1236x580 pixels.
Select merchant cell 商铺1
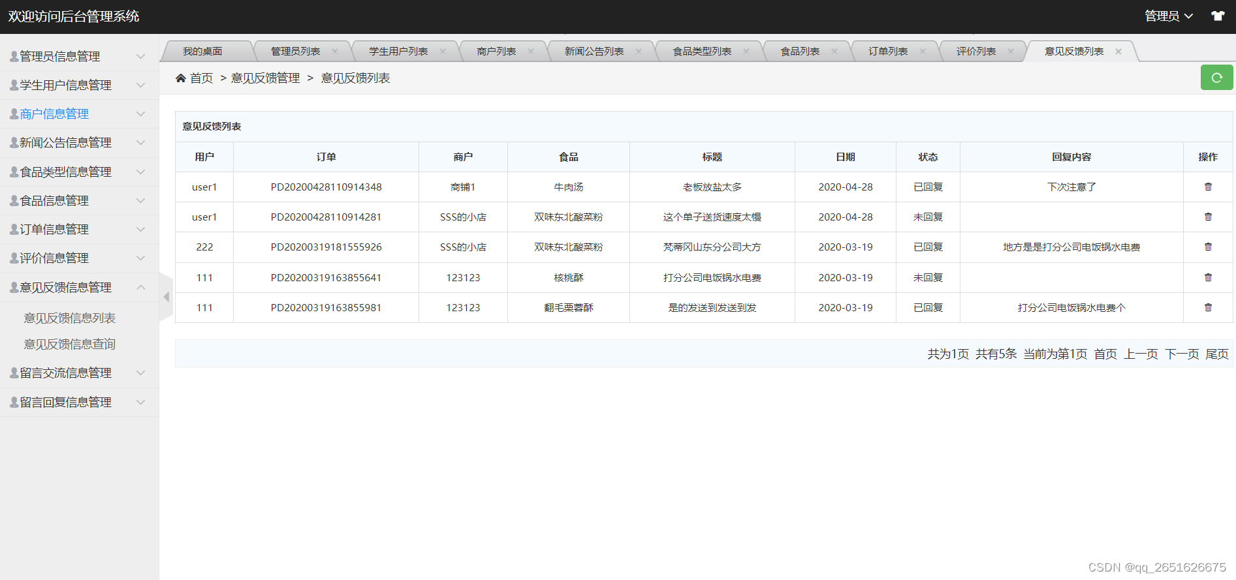(x=463, y=187)
